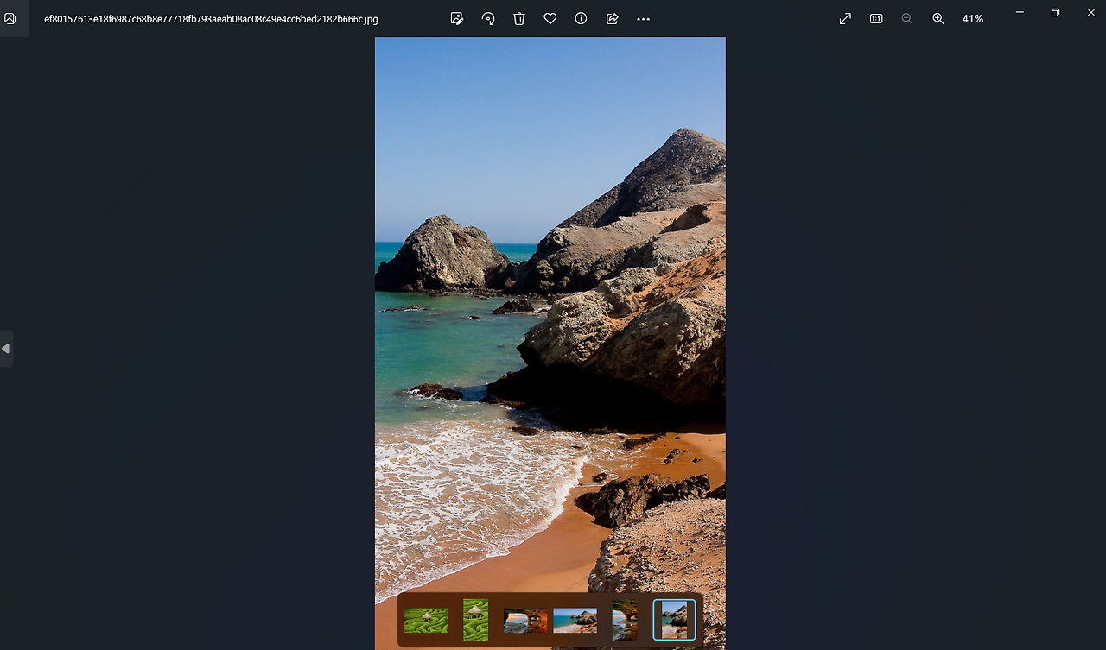This screenshot has height=650, width=1106.
Task: Open the Edit image tool
Action: 457,18
